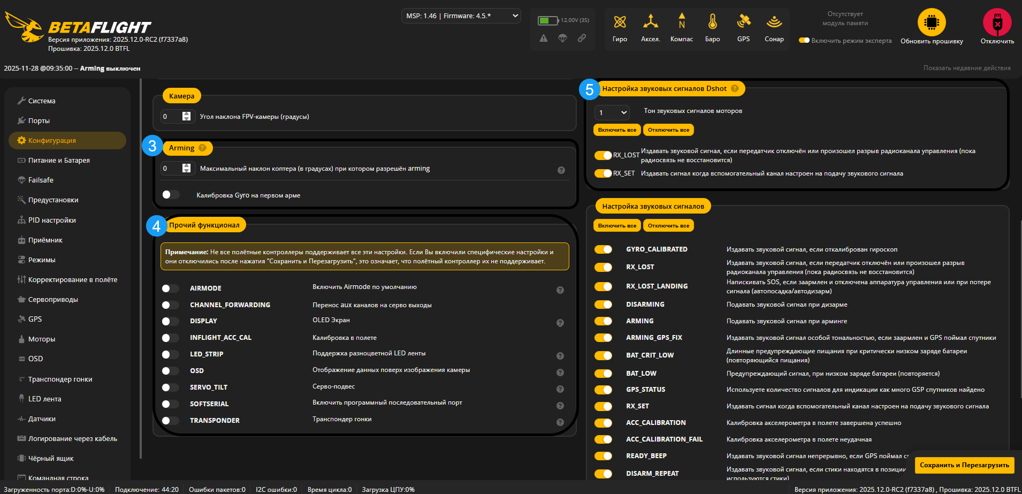Open the motor beacon tone dropdown
Viewport: 1022px width, 494px height.
tap(612, 112)
